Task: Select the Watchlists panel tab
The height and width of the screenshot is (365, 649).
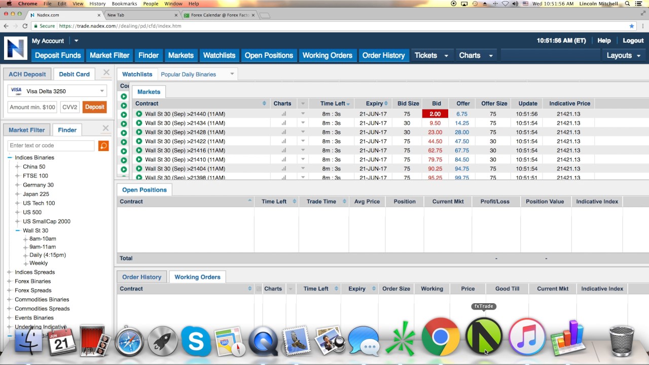Action: [x=137, y=74]
